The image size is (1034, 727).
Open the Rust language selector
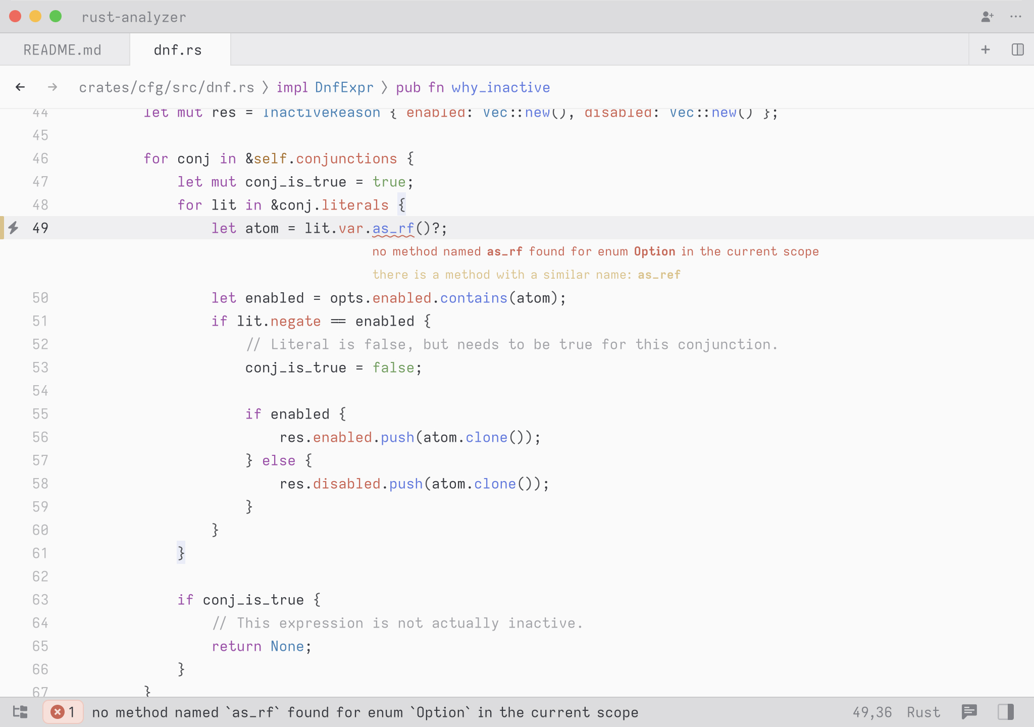(923, 712)
